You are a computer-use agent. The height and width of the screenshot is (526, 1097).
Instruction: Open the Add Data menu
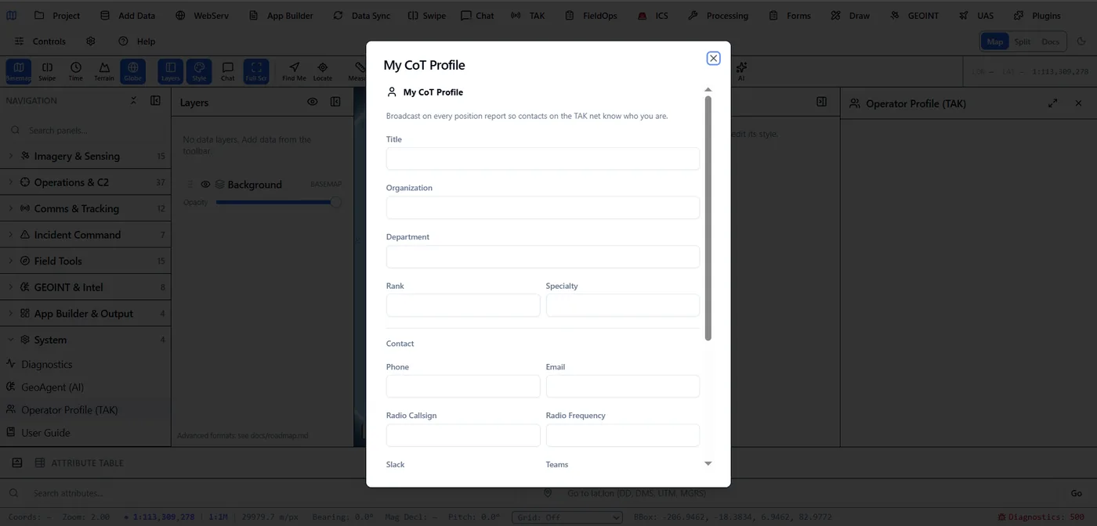click(x=128, y=16)
